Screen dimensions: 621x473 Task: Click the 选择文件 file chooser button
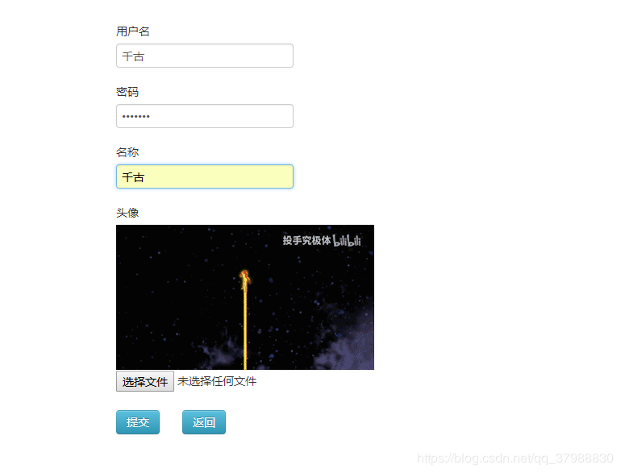tap(145, 381)
